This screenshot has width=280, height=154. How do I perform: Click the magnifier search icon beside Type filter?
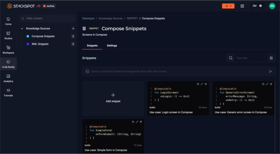coord(231,58)
